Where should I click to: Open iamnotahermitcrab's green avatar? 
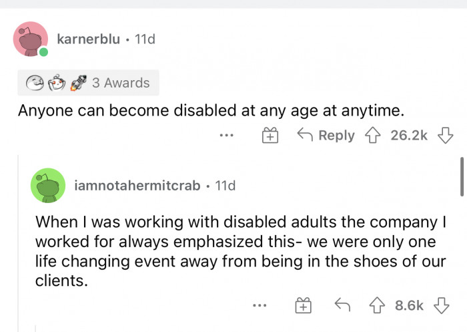(x=48, y=186)
